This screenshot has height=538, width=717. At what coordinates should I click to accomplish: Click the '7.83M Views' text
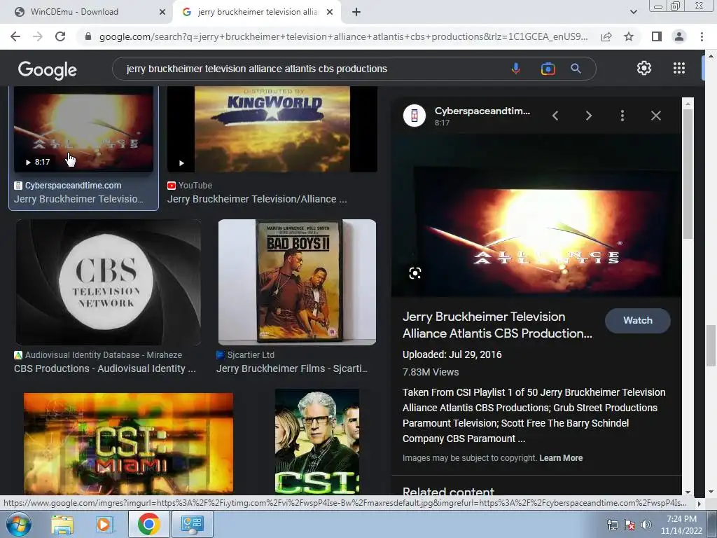(x=431, y=373)
